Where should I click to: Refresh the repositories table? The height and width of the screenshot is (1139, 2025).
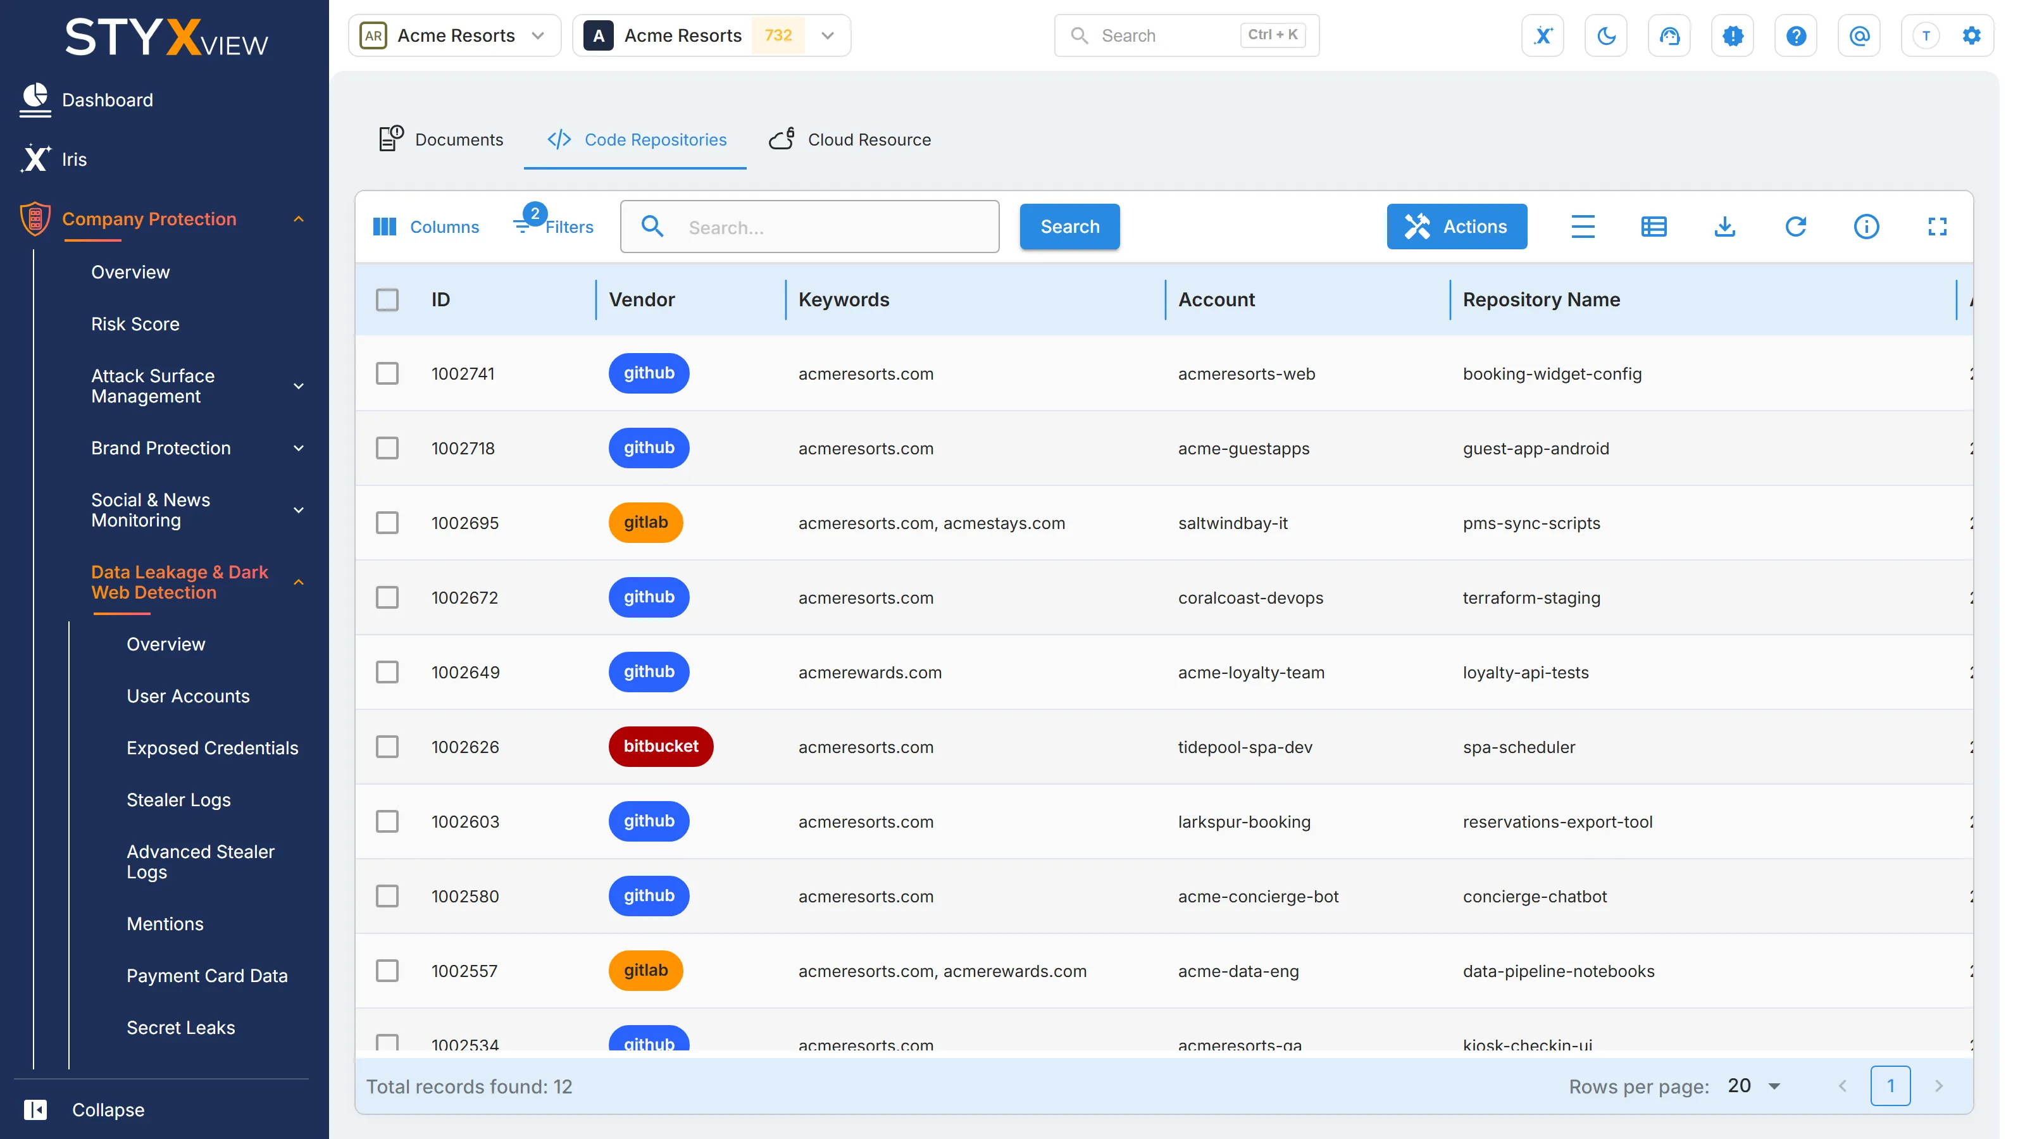[1795, 227]
